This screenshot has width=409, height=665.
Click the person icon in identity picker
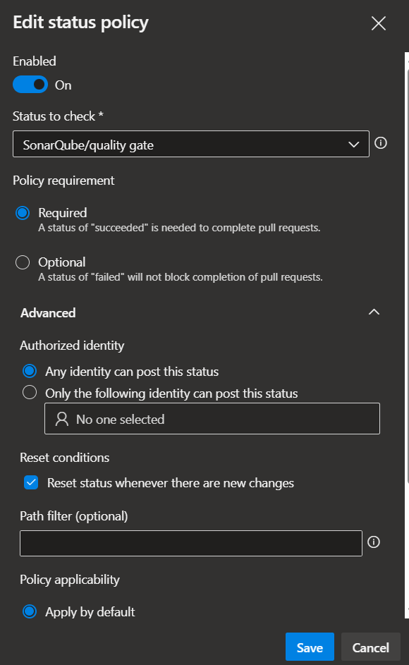click(x=62, y=419)
